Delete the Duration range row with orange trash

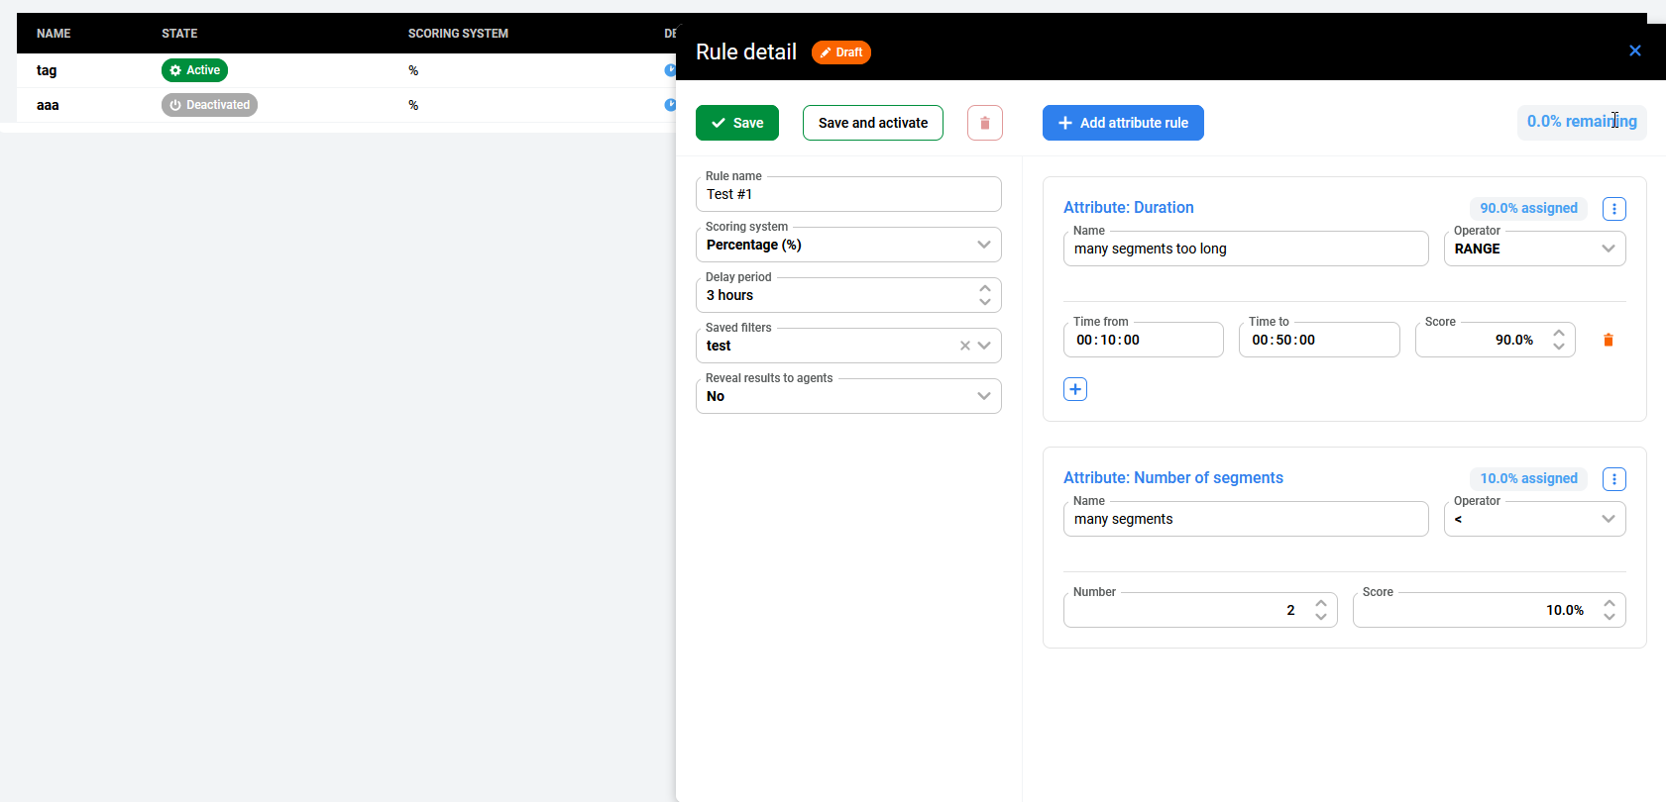[1608, 340]
